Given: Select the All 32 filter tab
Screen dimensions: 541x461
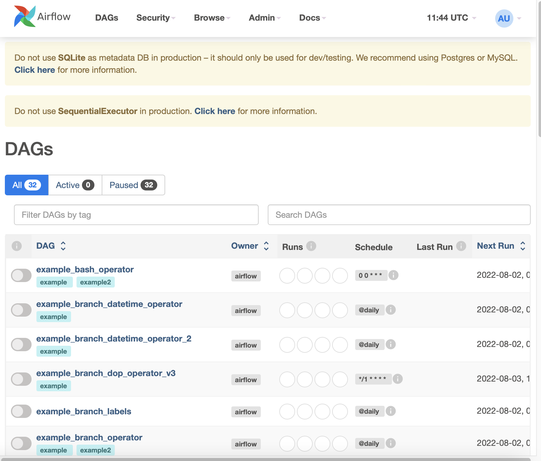Looking at the screenshot, I should click(27, 185).
